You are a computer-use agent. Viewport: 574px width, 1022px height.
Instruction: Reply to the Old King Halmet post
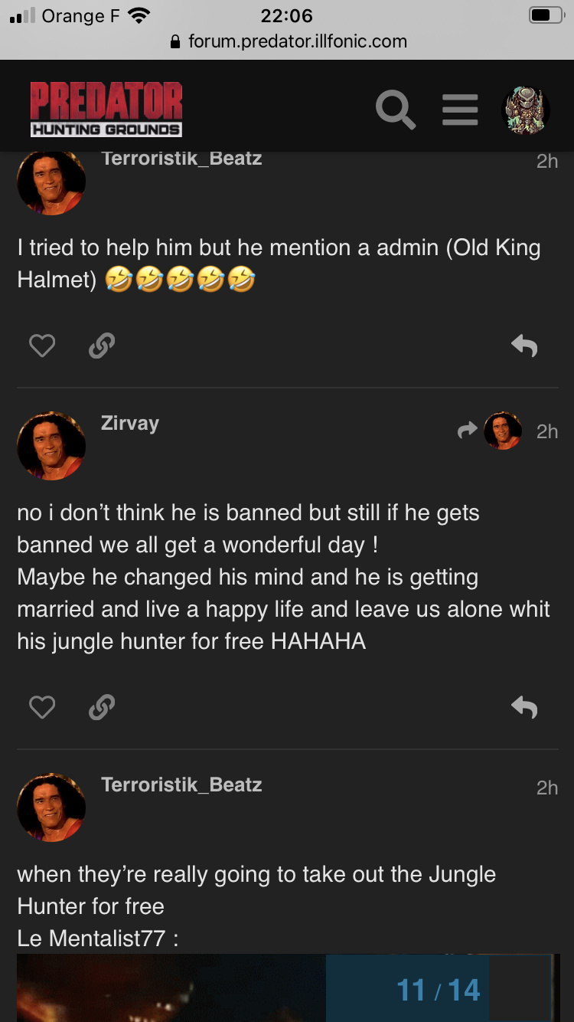(524, 347)
